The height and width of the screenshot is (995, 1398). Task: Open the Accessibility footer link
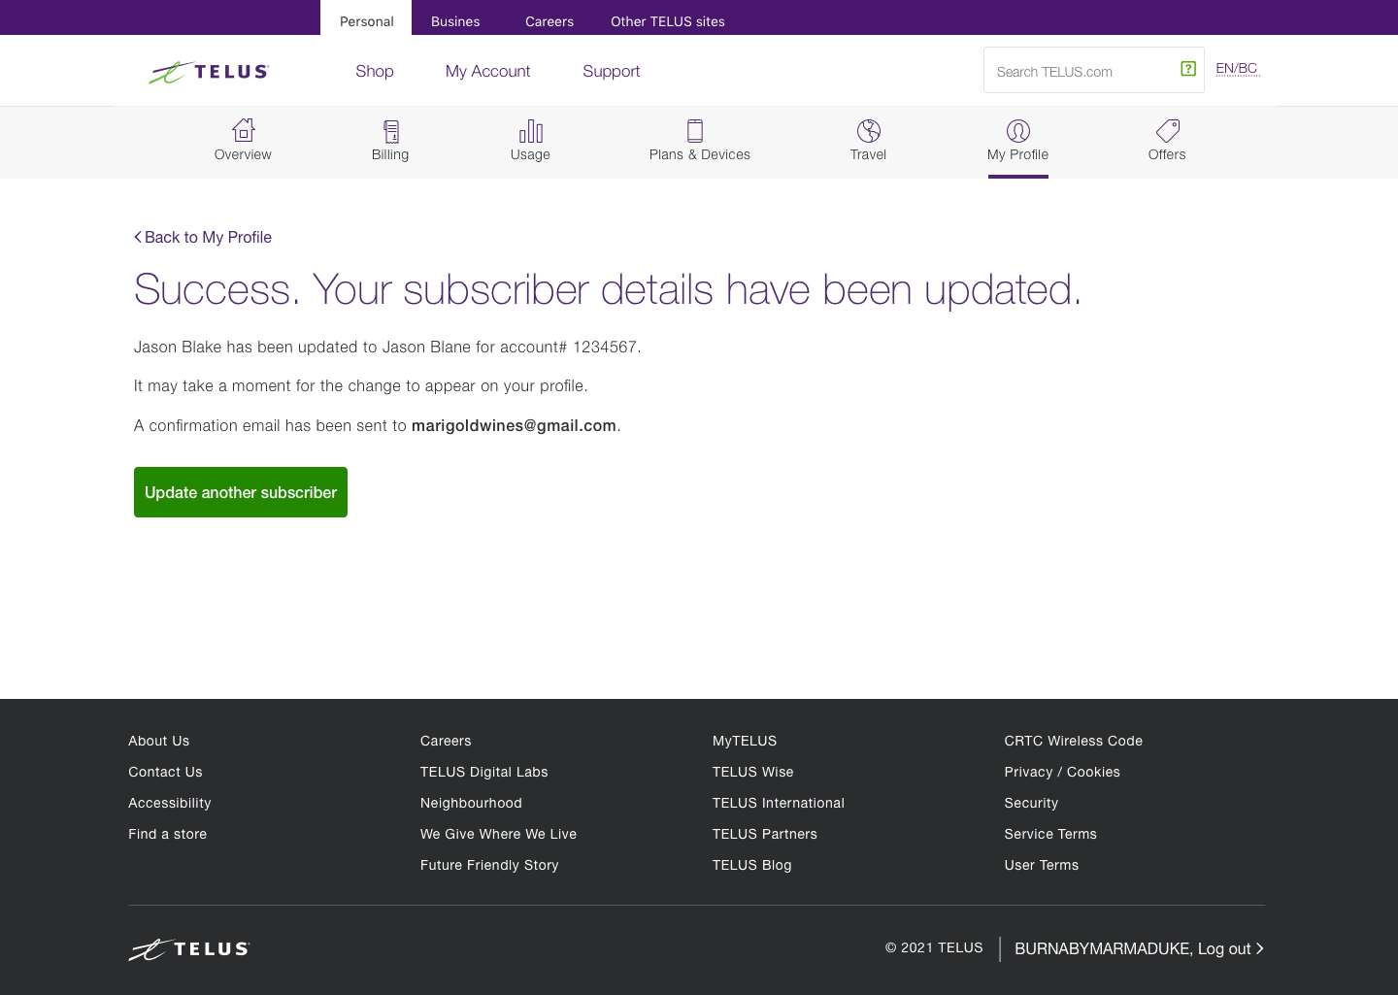[170, 803]
